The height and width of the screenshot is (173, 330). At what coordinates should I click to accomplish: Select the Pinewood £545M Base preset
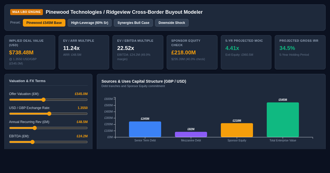44,23
